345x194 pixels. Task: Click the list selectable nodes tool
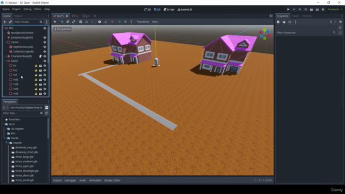click(81, 22)
